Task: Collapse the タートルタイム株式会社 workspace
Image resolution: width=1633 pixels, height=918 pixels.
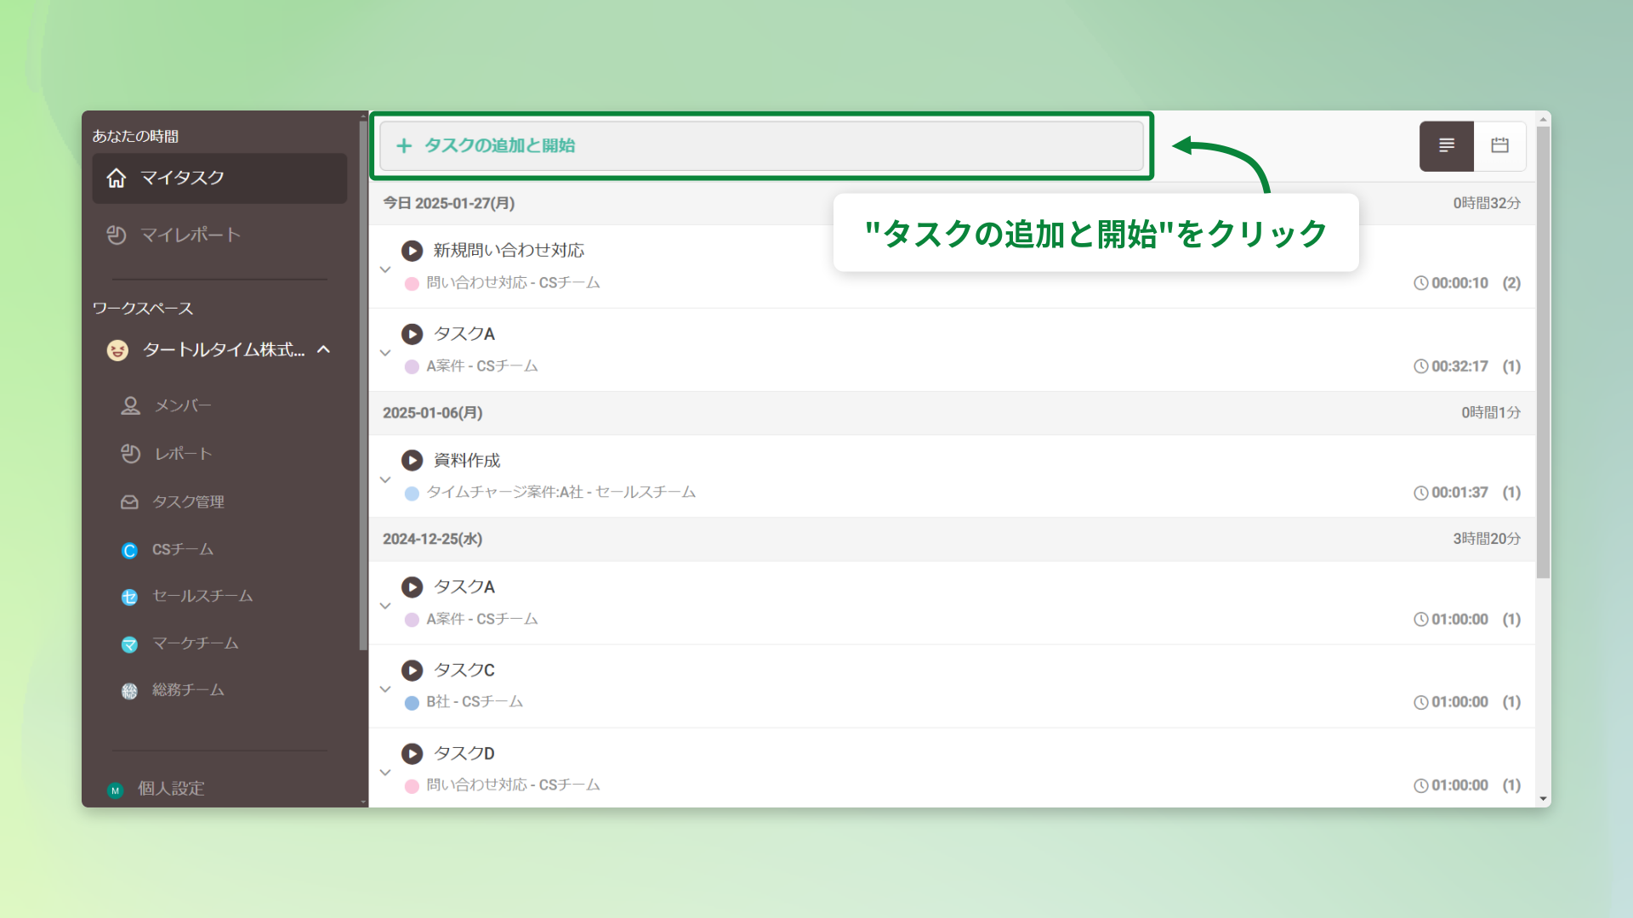Action: pyautogui.click(x=323, y=349)
